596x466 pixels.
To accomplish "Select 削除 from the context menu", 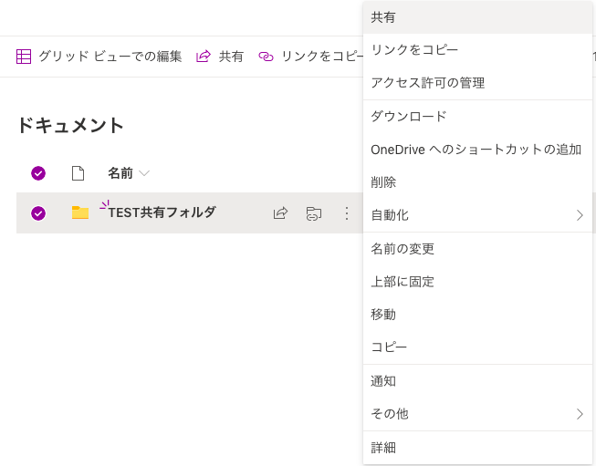I will point(383,182).
